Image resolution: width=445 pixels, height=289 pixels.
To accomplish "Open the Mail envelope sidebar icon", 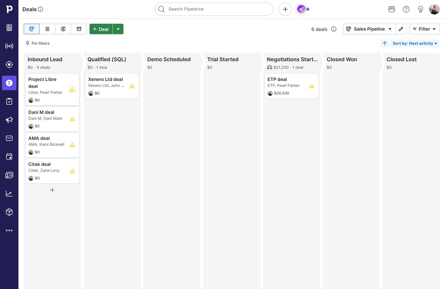I will (9, 138).
